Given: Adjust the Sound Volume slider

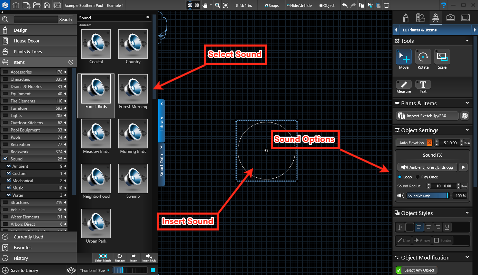Looking at the screenshot, I should (428, 195).
